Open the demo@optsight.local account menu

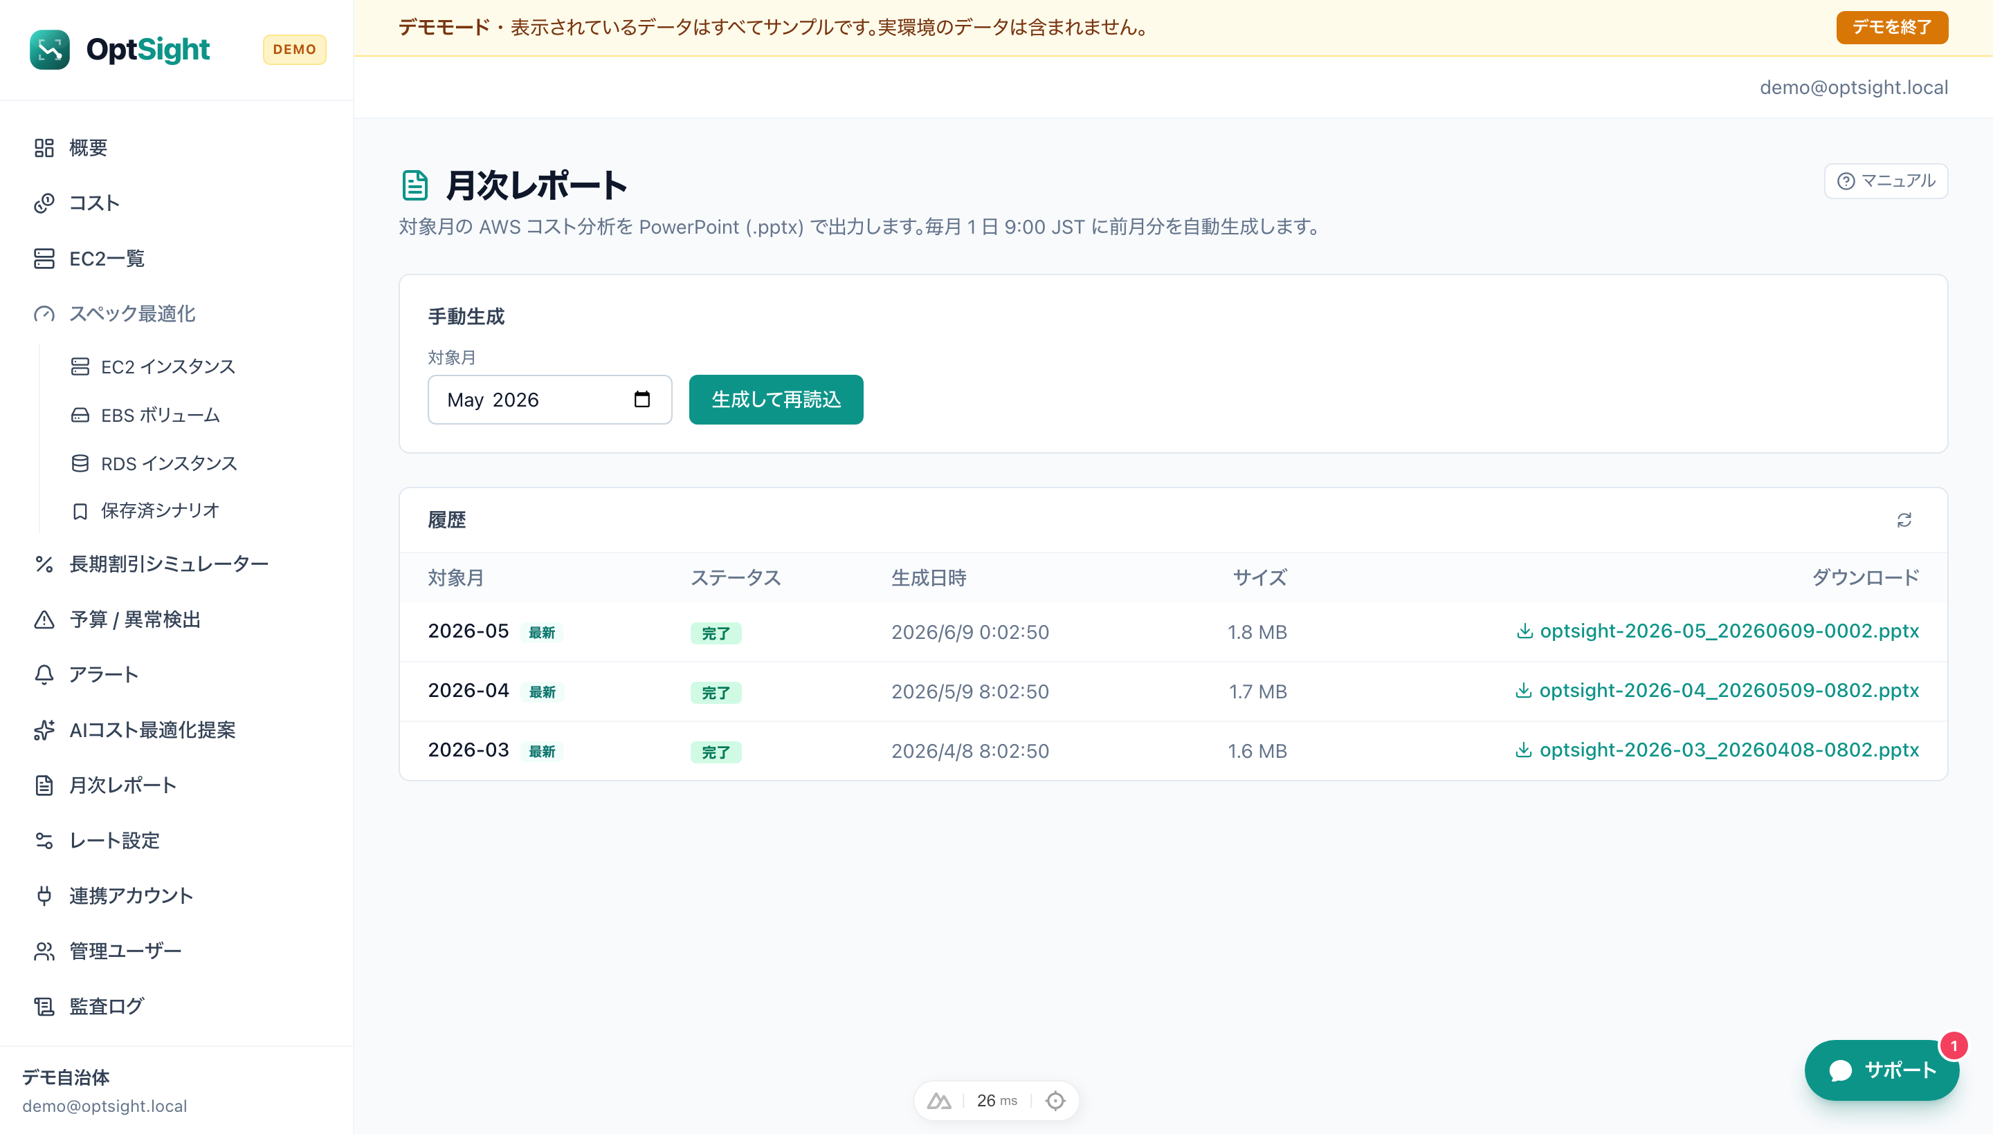pos(1853,87)
